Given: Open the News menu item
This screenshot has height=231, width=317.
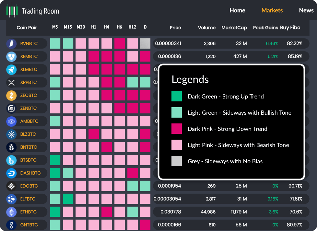Looking at the screenshot, I should (306, 10).
